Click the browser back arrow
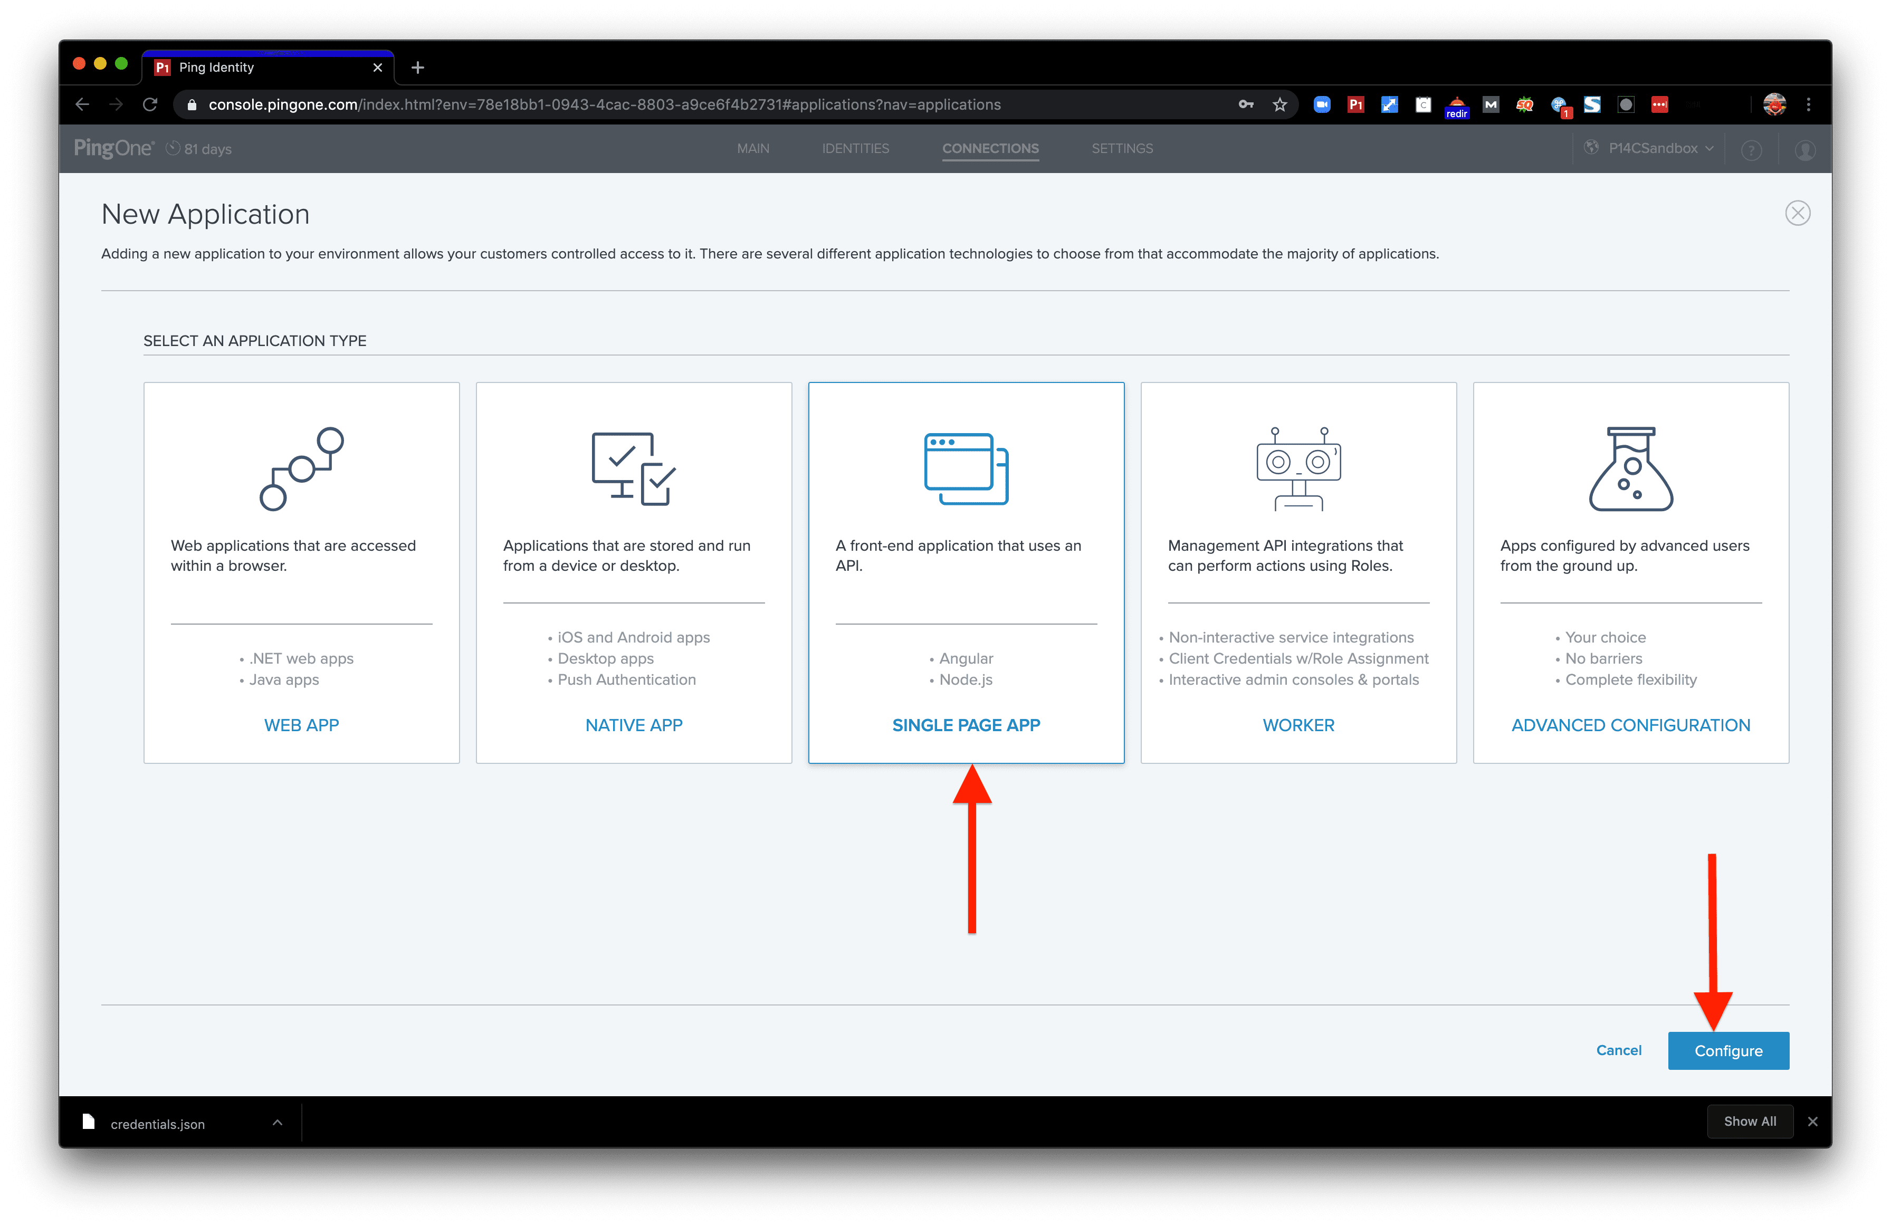The width and height of the screenshot is (1891, 1226). (x=82, y=104)
